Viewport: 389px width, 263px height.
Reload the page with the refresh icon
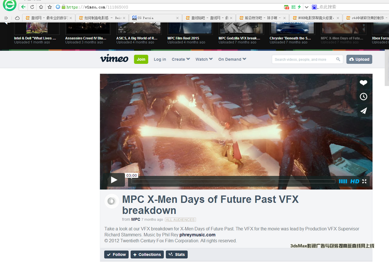pyautogui.click(x=32, y=7)
